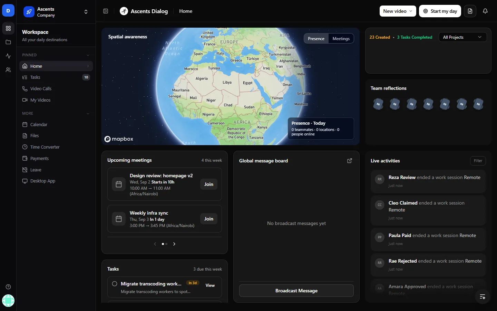Click the help question mark icon
The height and width of the screenshot is (311, 497).
pyautogui.click(x=8, y=287)
